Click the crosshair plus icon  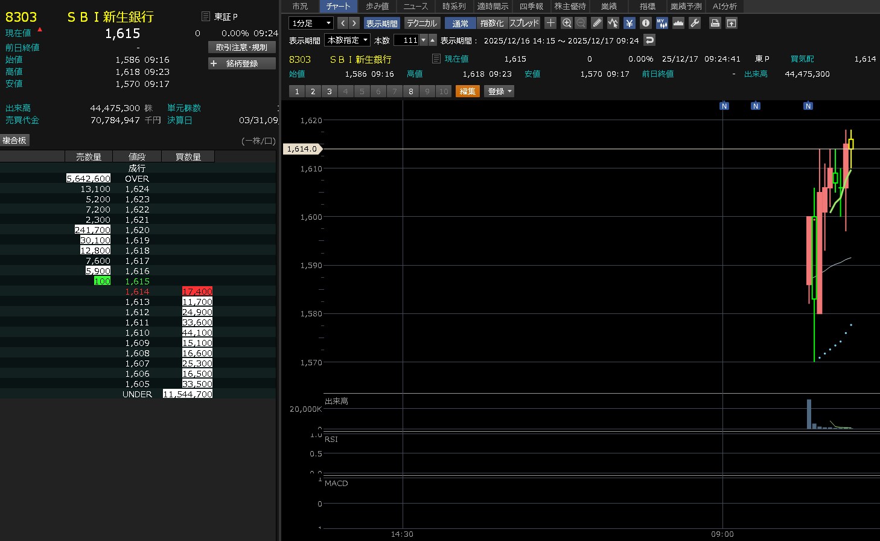click(550, 23)
